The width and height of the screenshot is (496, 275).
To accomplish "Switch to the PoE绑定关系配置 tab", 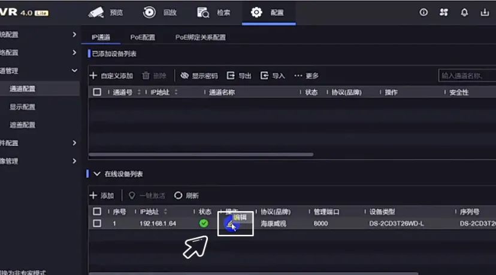I will point(200,37).
